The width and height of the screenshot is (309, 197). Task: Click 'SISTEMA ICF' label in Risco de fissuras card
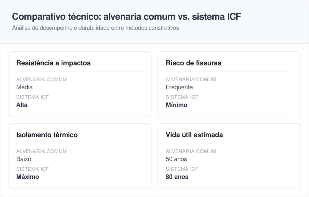(x=182, y=97)
